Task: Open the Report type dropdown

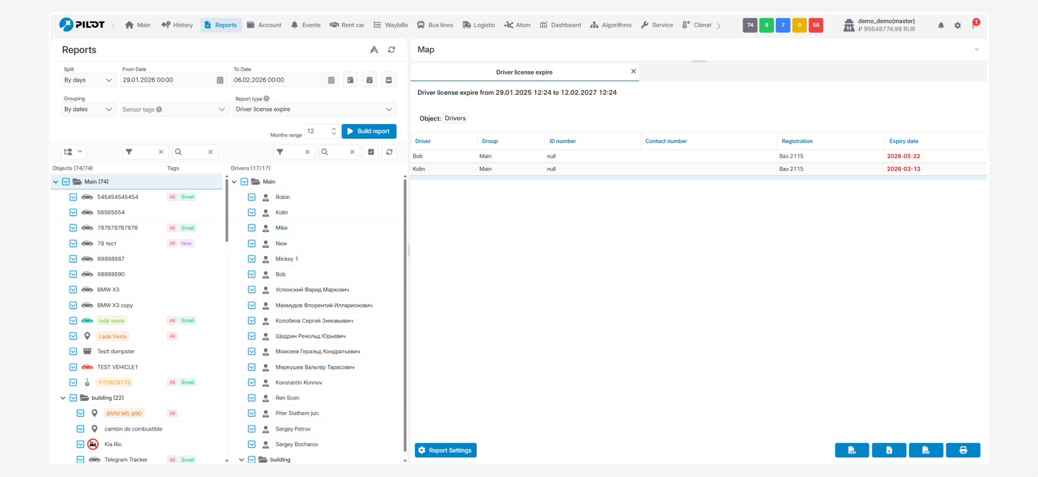Action: 313,110
